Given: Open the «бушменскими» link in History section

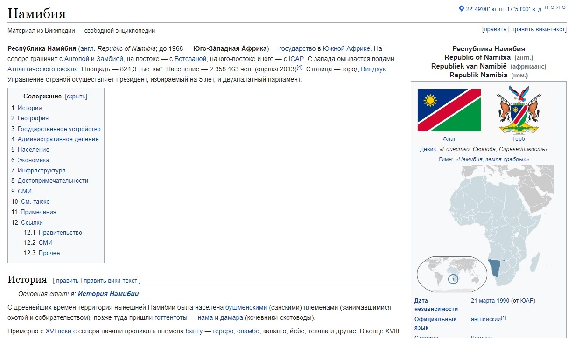Looking at the screenshot, I should coord(246,308).
